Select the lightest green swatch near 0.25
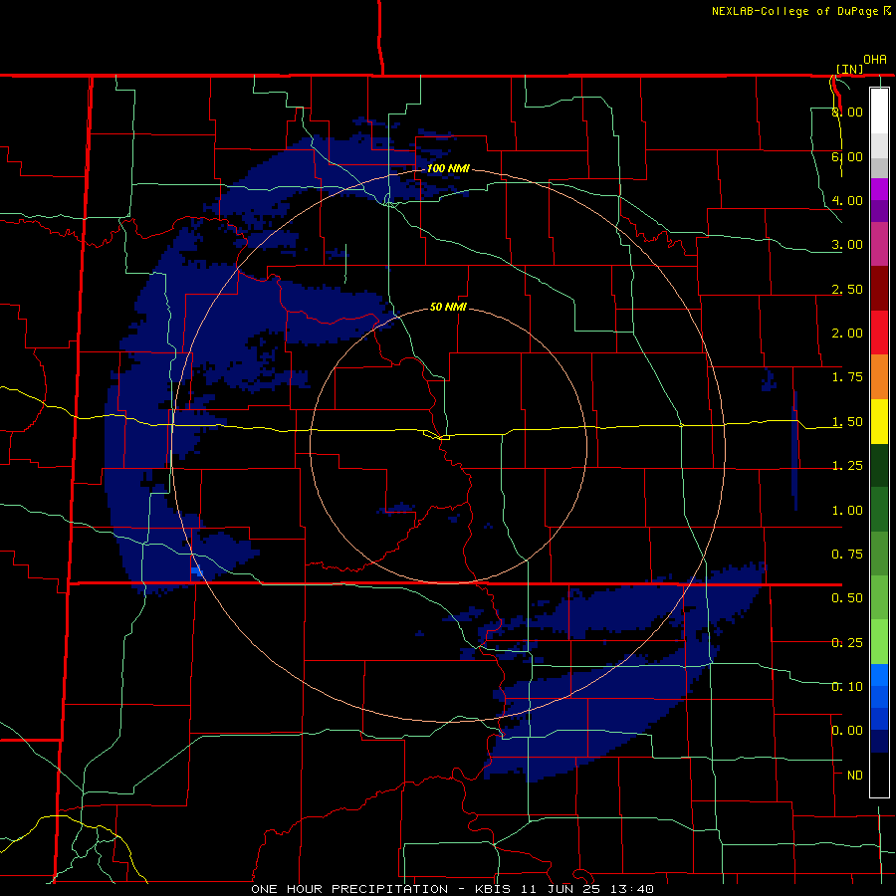Image resolution: width=896 pixels, height=896 pixels. [x=879, y=642]
